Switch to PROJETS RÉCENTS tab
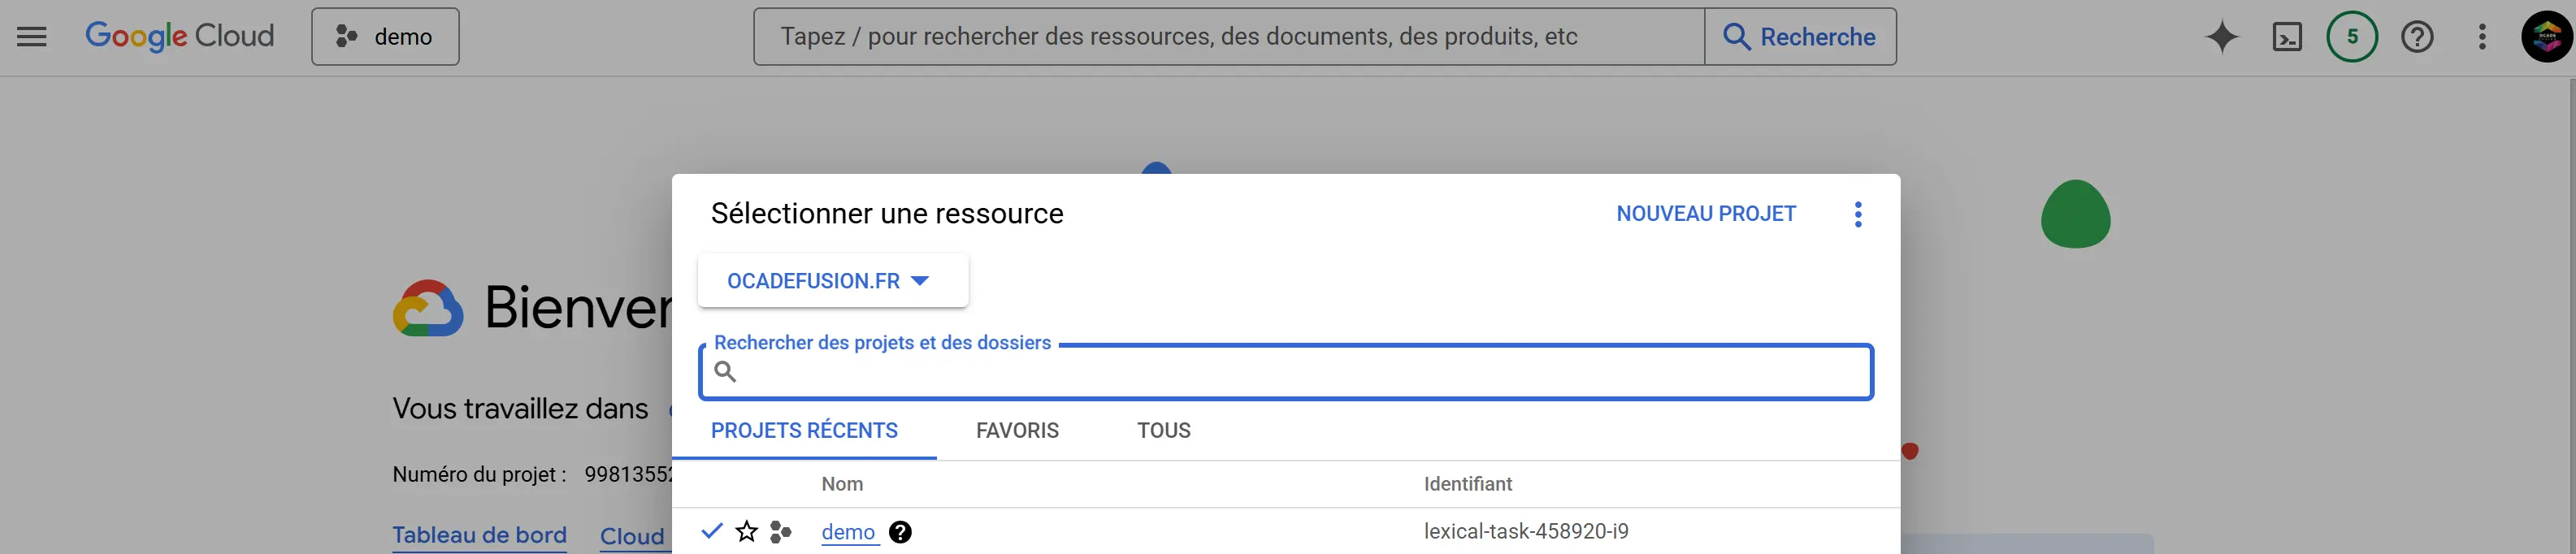The height and width of the screenshot is (554, 2576). 804,431
